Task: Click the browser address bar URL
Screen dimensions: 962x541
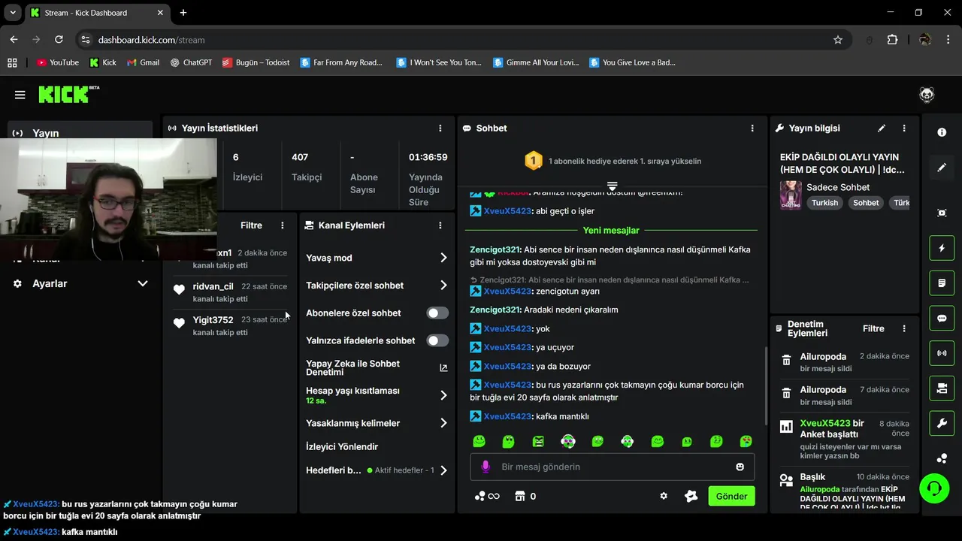Action: click(x=151, y=40)
